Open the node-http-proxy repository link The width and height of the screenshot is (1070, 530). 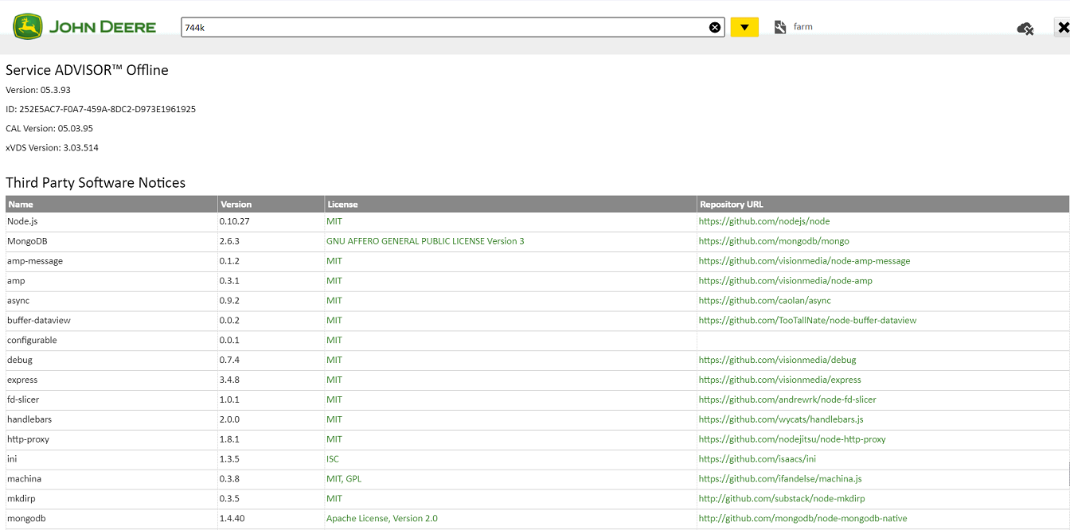tap(791, 439)
